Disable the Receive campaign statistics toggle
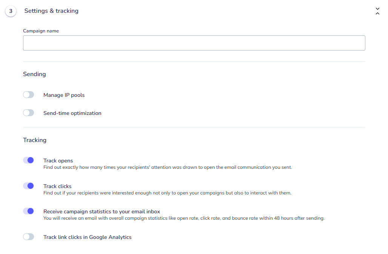The height and width of the screenshot is (254, 388). 29,211
